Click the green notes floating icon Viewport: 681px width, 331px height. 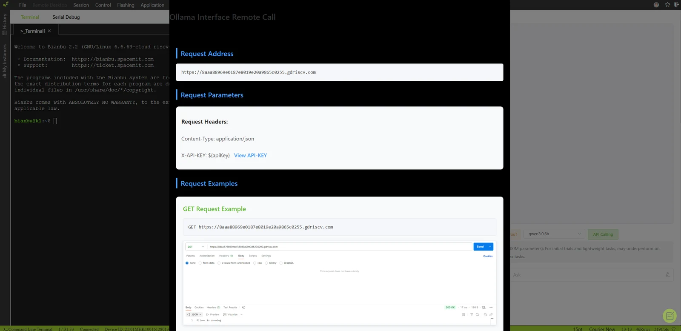point(670,316)
